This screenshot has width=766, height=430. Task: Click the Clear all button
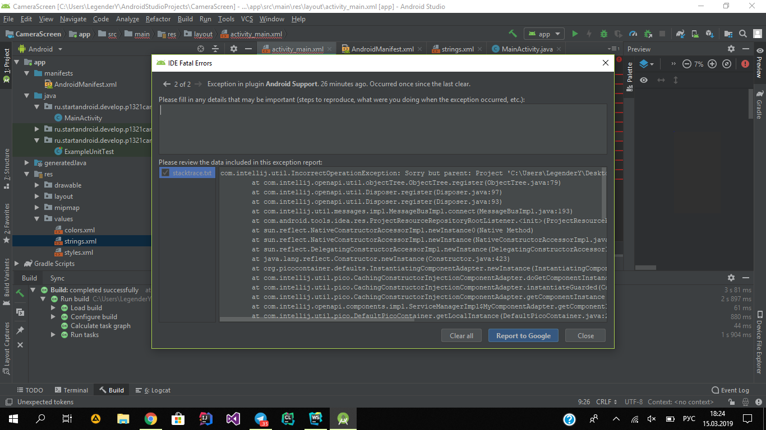pyautogui.click(x=462, y=335)
